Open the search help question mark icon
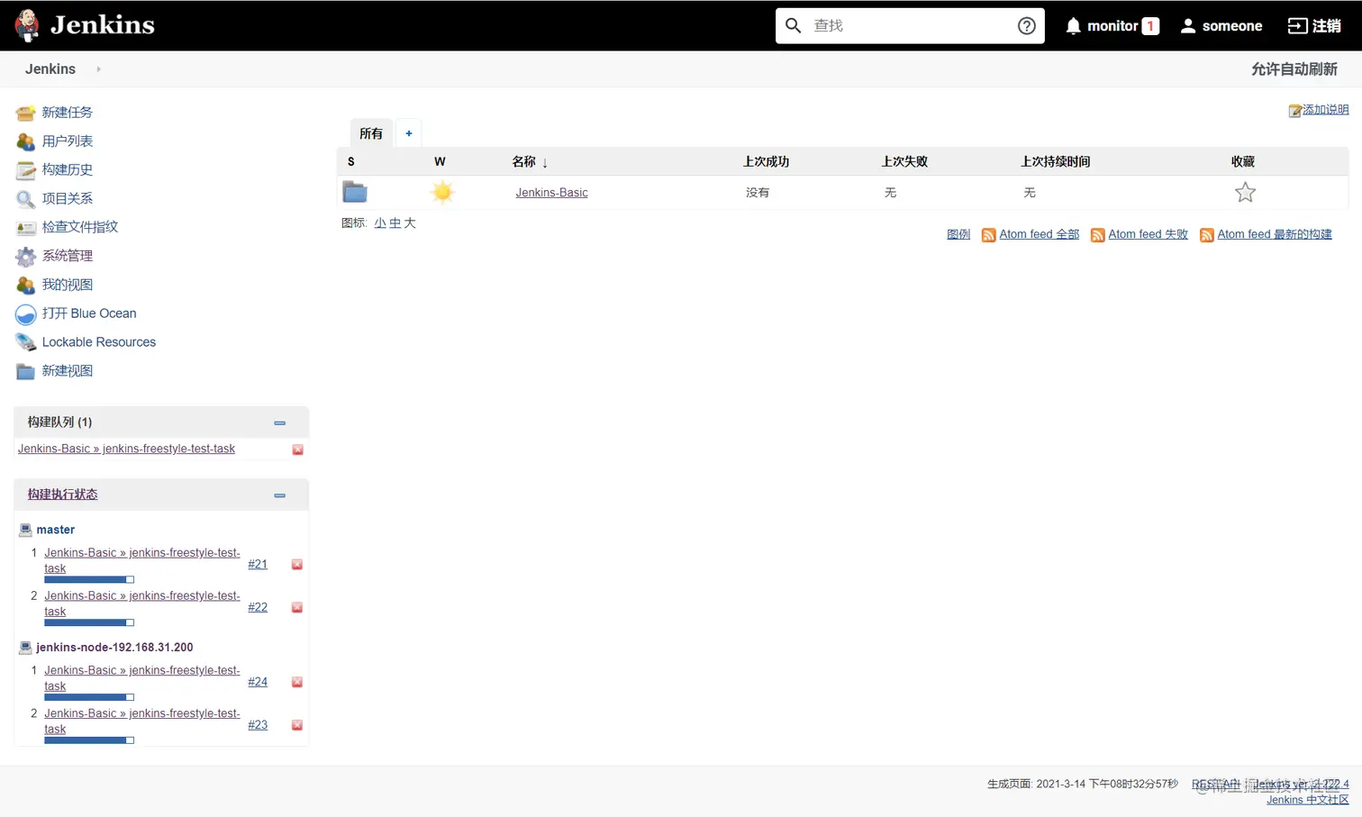The width and height of the screenshot is (1362, 817). 1026,25
